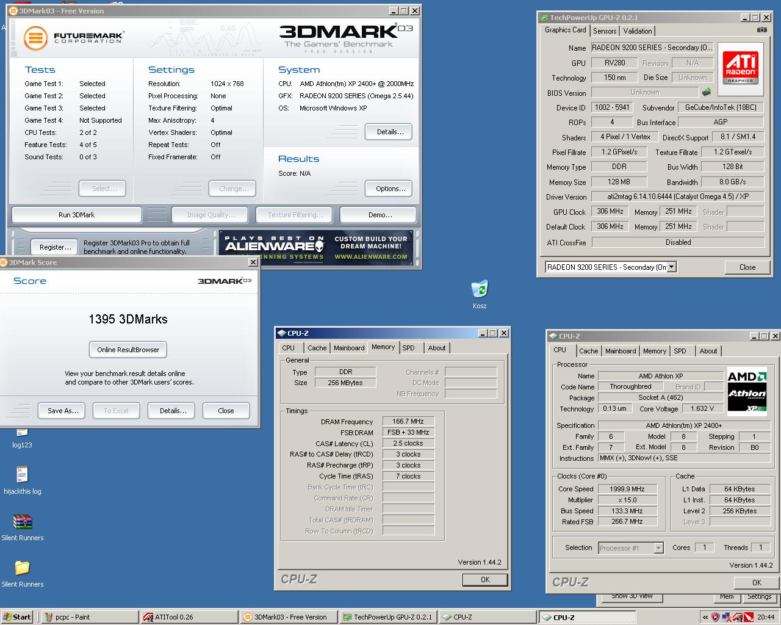This screenshot has width=781, height=625.
Task: Open the Cache tab in the CPU-Z Memory window
Action: [x=317, y=348]
